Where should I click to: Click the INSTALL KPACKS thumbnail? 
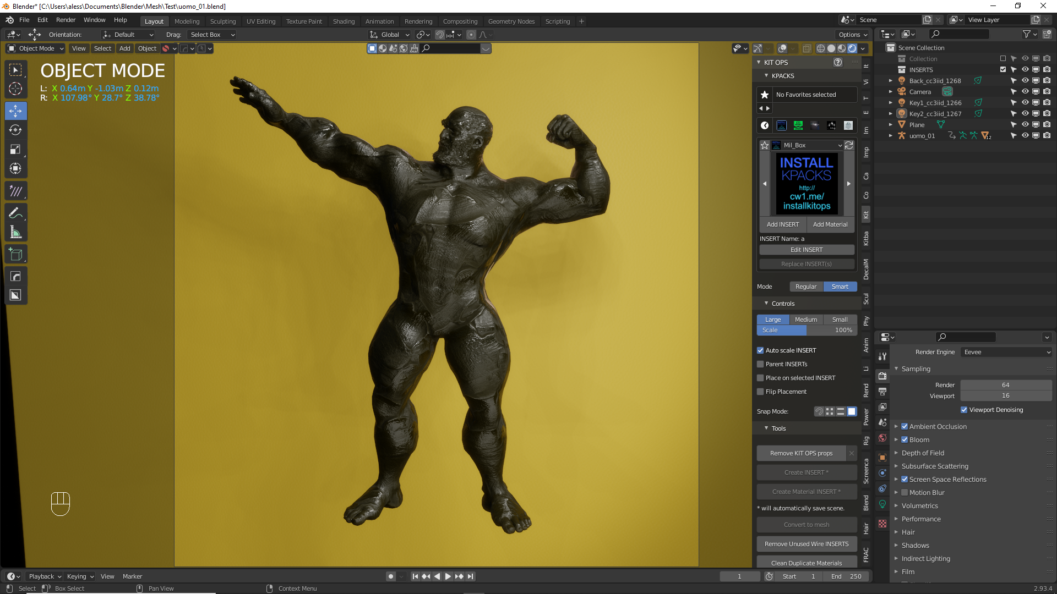tap(807, 183)
